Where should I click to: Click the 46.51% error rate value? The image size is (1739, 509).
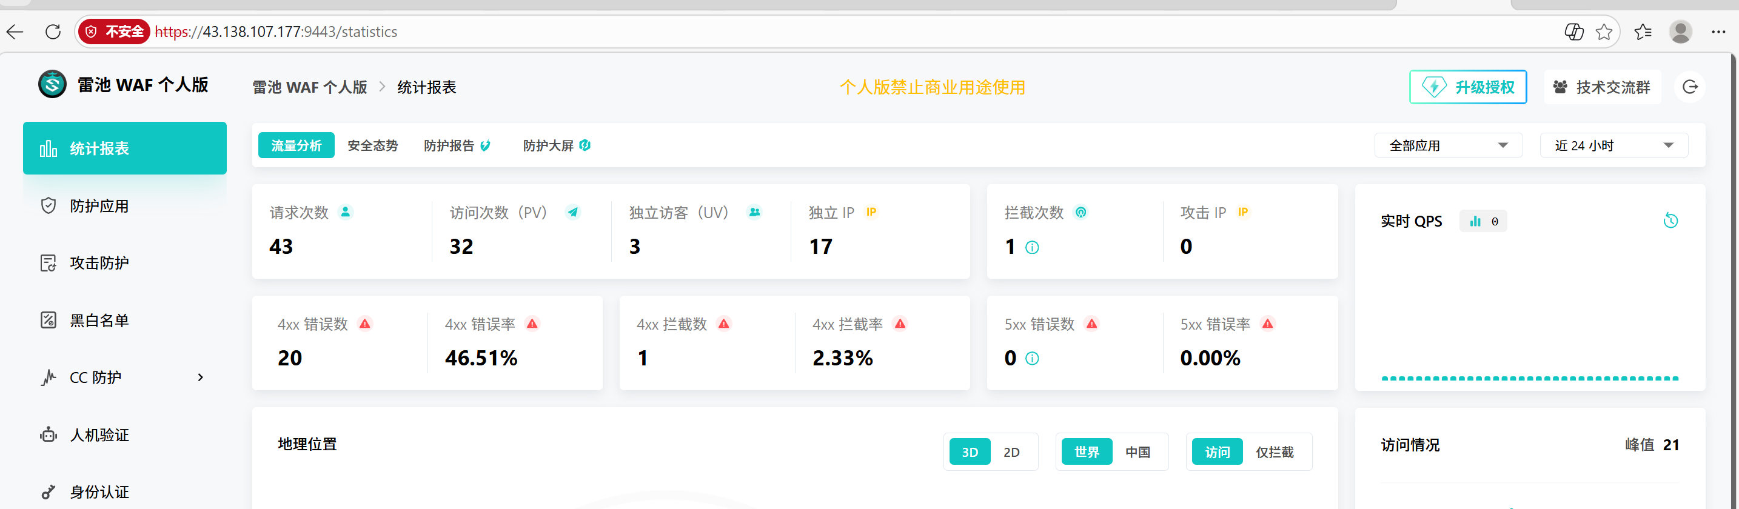tap(481, 358)
